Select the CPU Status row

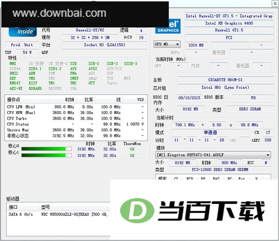point(75,124)
